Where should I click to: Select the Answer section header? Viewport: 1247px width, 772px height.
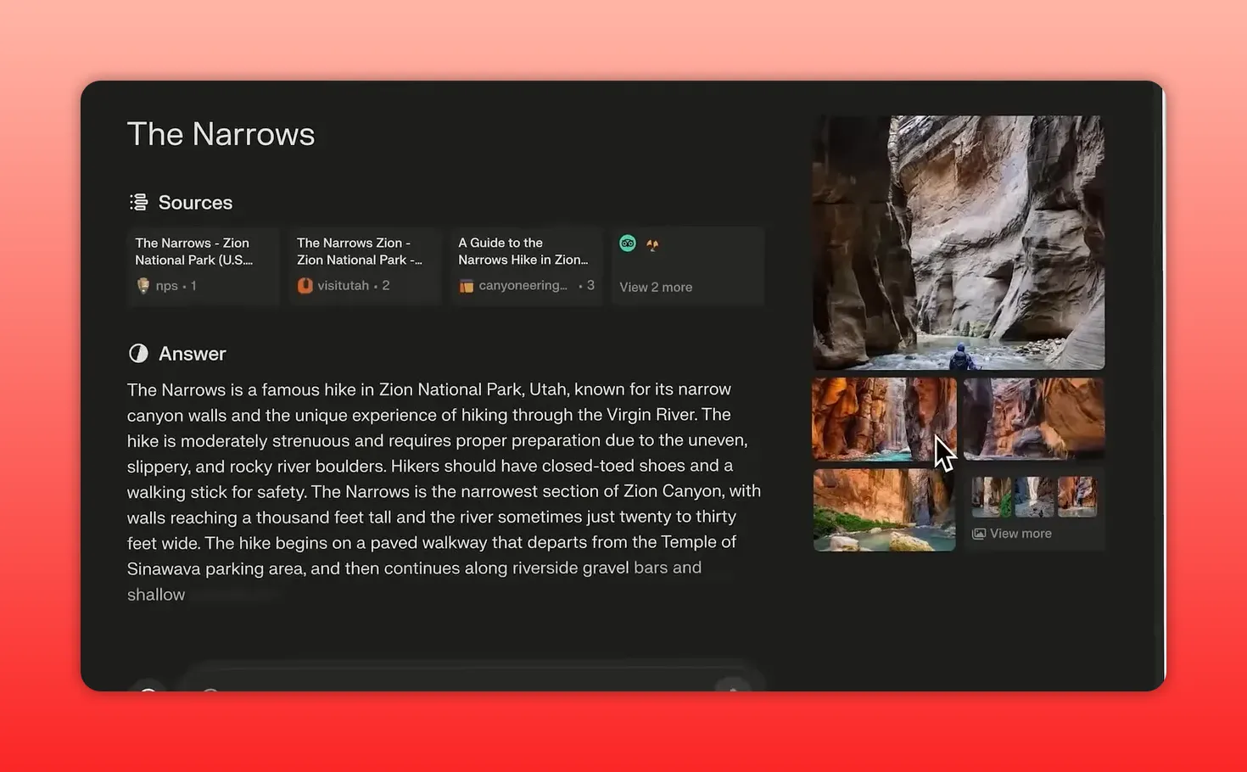(x=192, y=353)
